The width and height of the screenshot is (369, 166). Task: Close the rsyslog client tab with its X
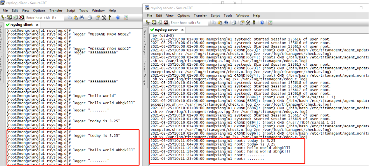(x=37, y=25)
